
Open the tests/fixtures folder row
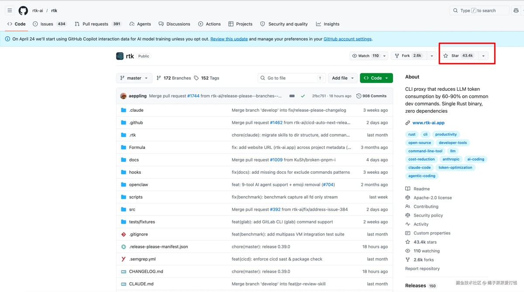pos(255,222)
